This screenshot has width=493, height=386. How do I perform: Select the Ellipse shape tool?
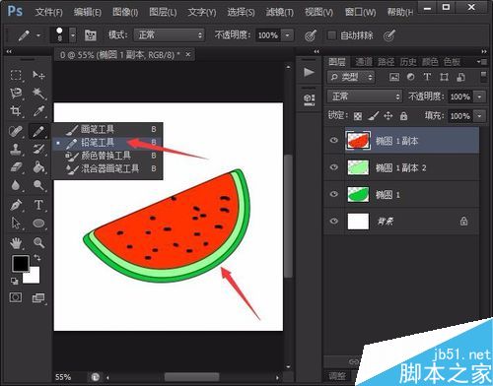click(38, 224)
